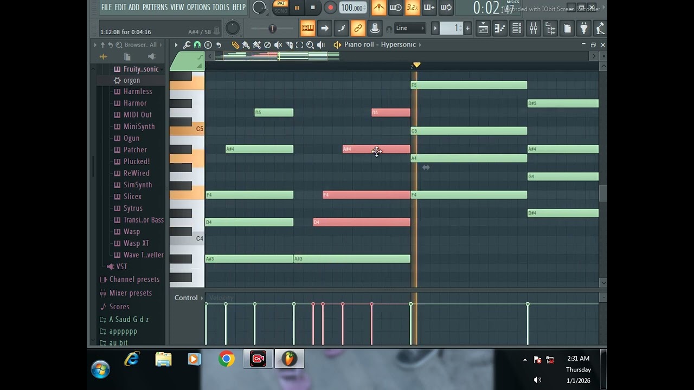This screenshot has width=694, height=390.
Task: Toggle step editing mode arrow
Action: click(x=324, y=28)
